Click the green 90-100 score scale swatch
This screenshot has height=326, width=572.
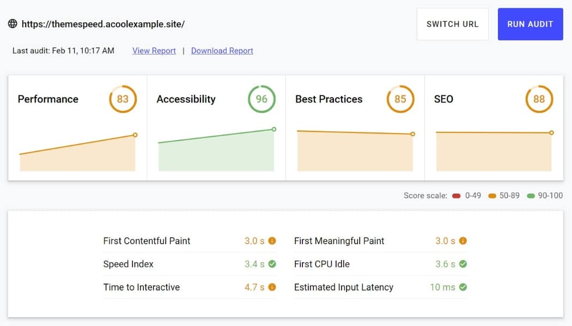531,196
